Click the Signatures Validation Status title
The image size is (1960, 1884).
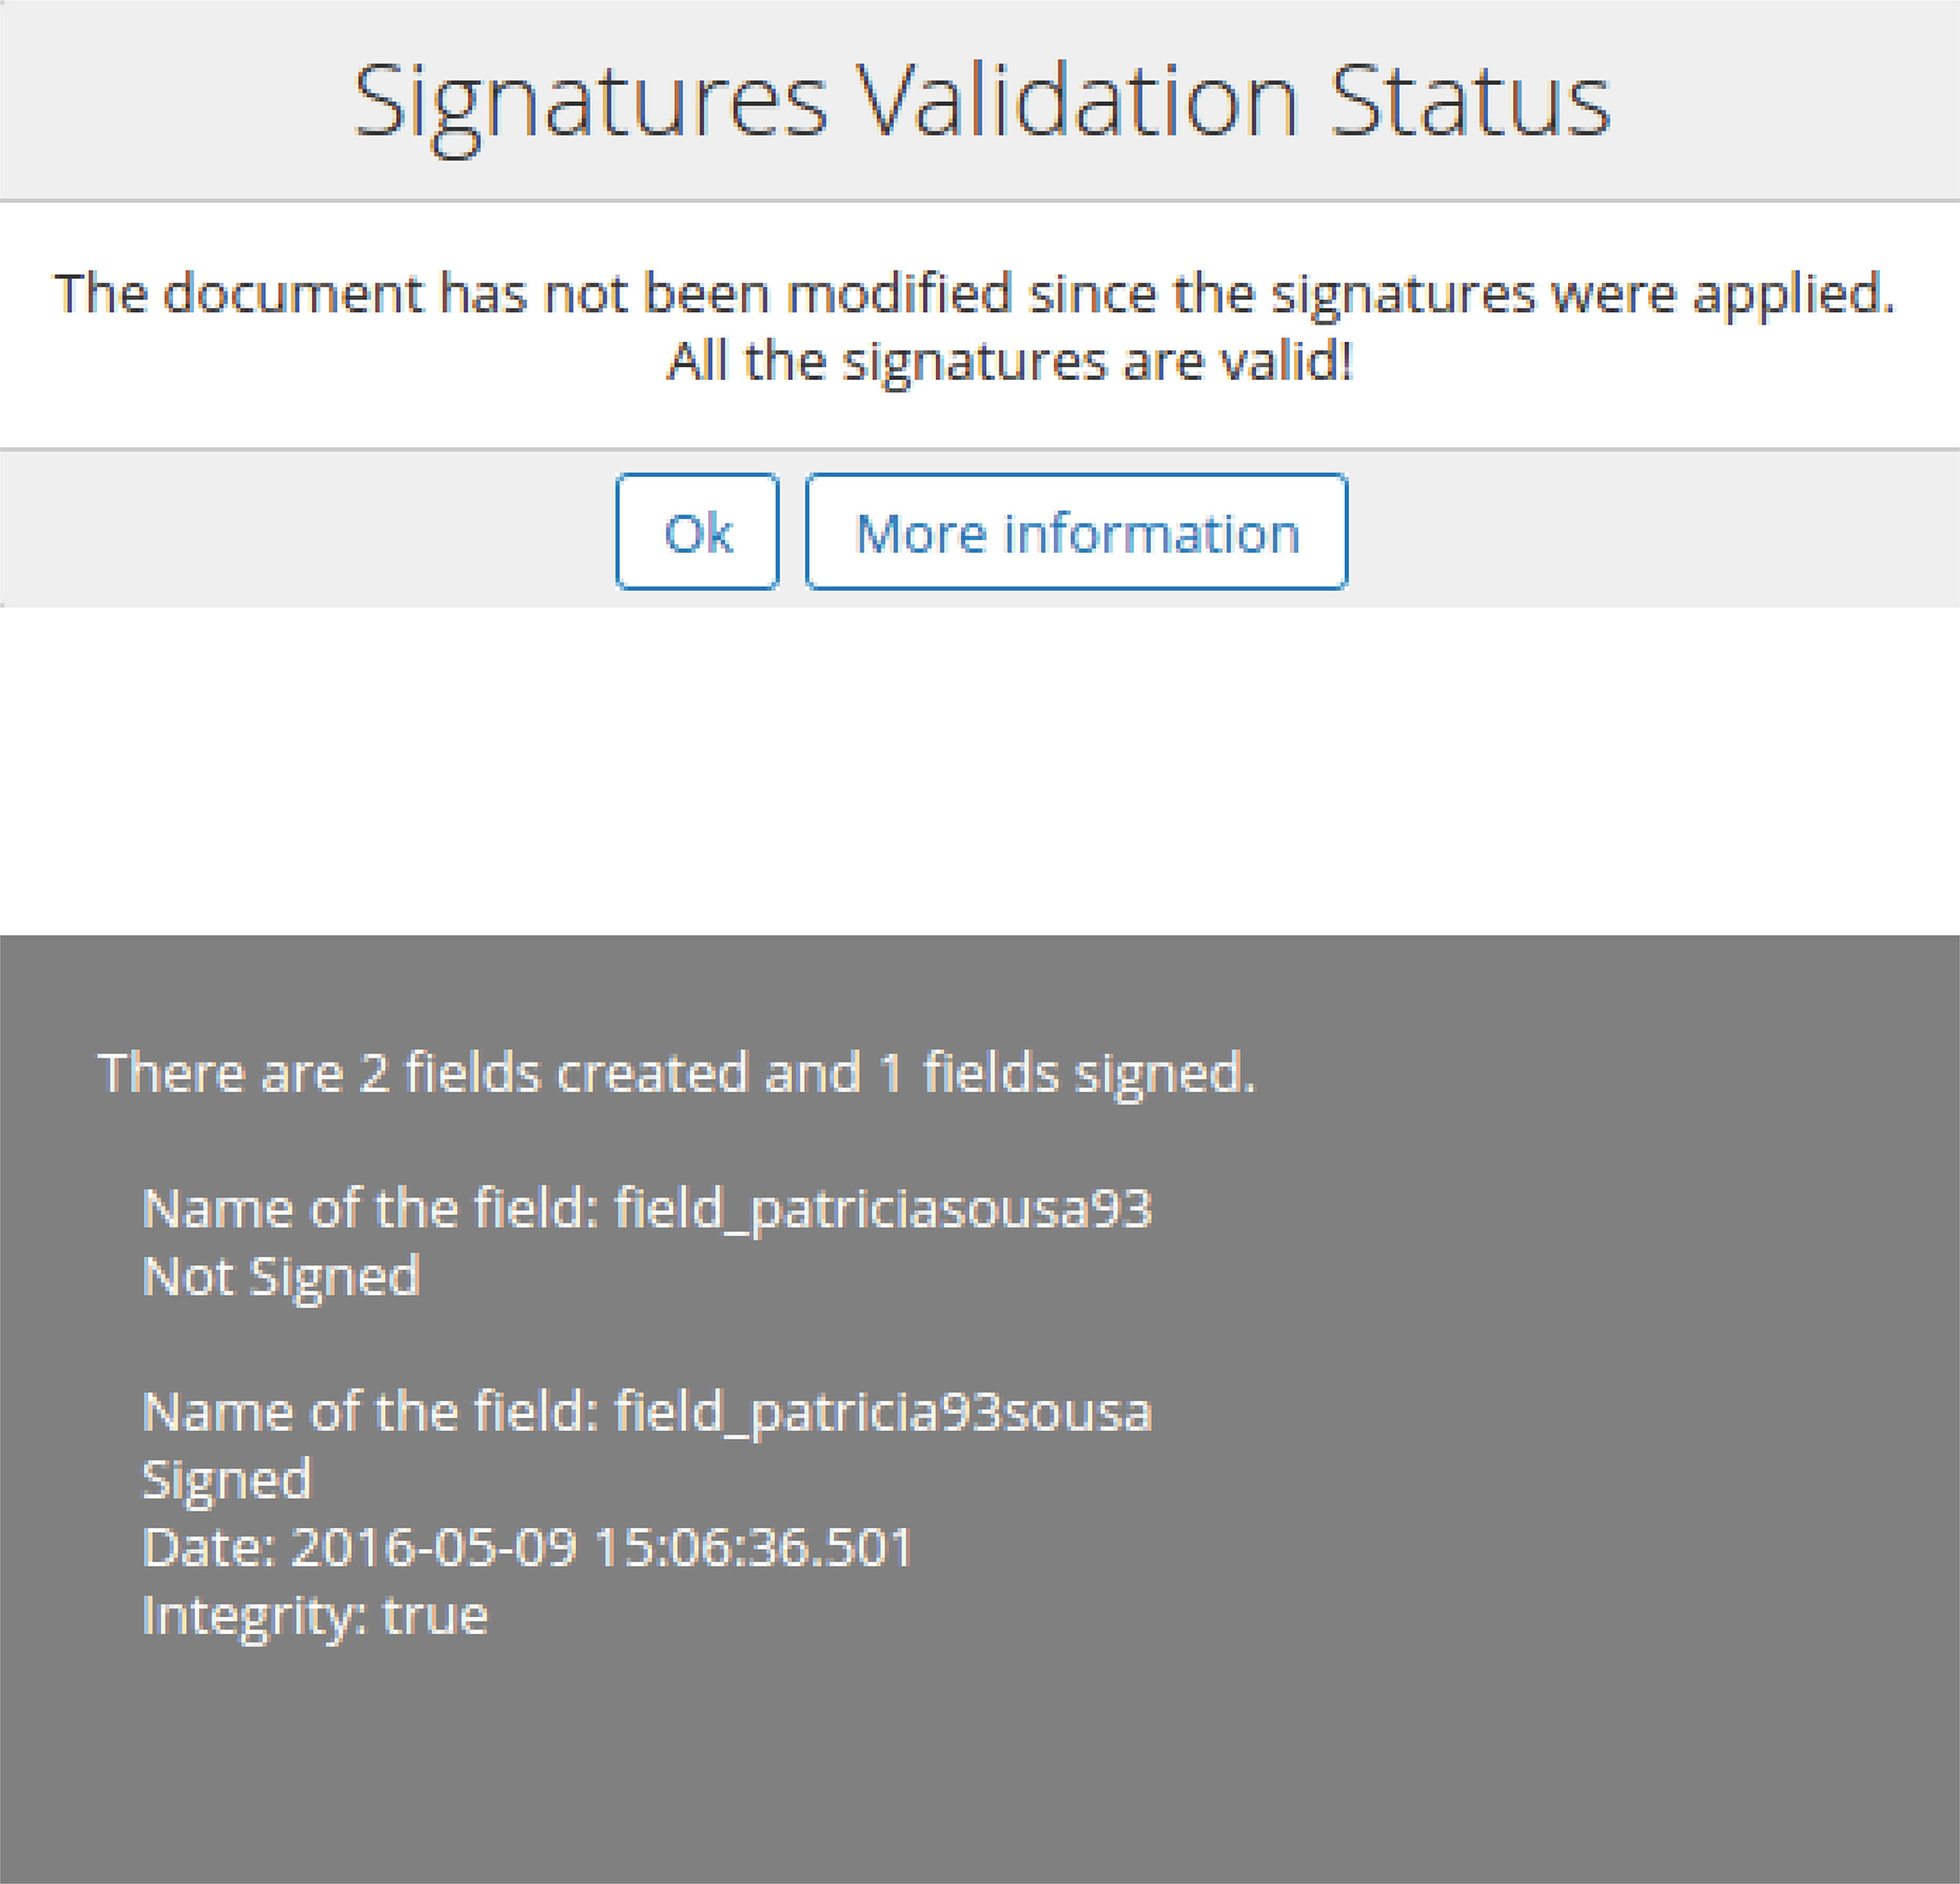(980, 102)
